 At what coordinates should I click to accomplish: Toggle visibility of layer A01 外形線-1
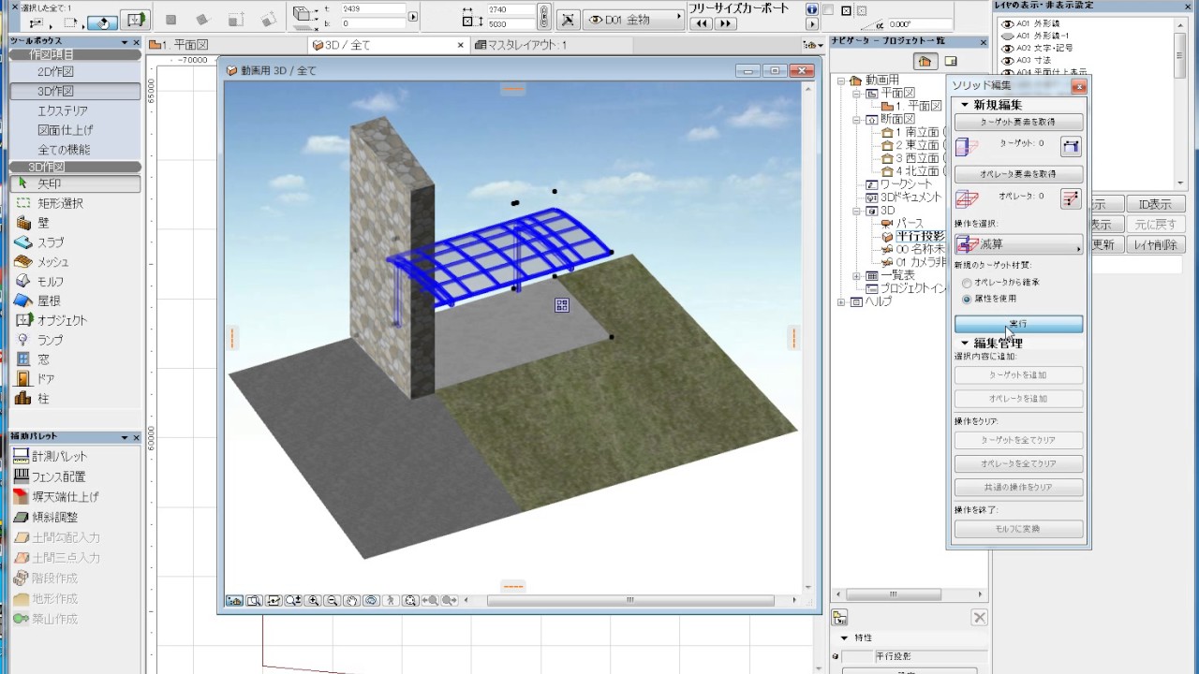pos(1007,36)
